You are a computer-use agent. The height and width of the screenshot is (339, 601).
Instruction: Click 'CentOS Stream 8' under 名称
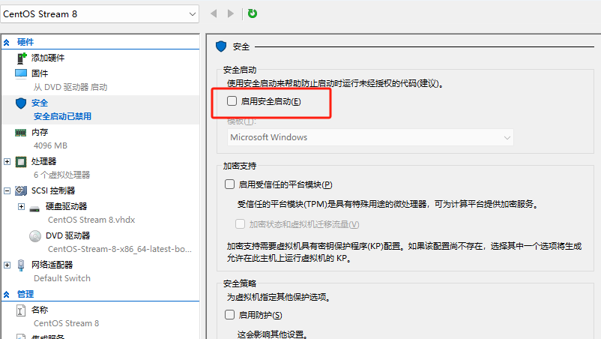(x=66, y=323)
